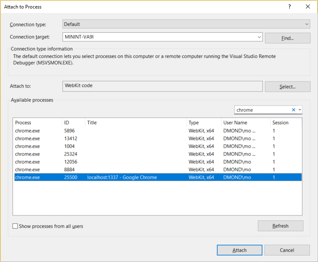Select chrome.exe process with ID 13412
318x262 pixels.
(158, 138)
